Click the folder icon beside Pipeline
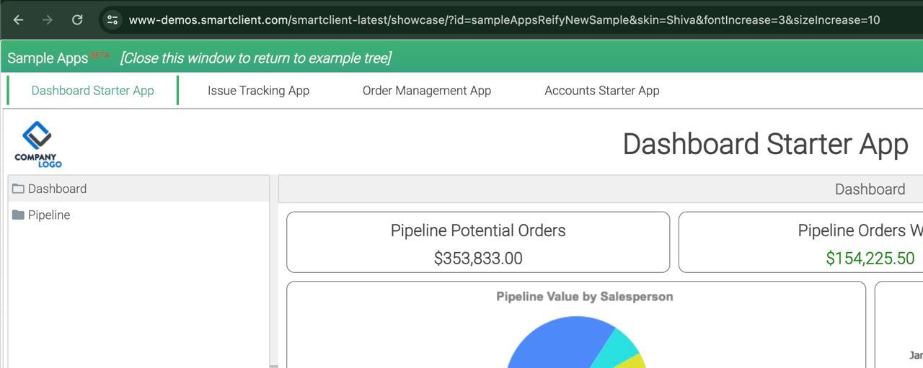 pyautogui.click(x=18, y=215)
